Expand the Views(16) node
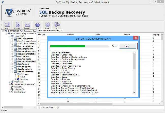The height and width of the screenshot is (113, 165). pyautogui.click(x=9, y=82)
